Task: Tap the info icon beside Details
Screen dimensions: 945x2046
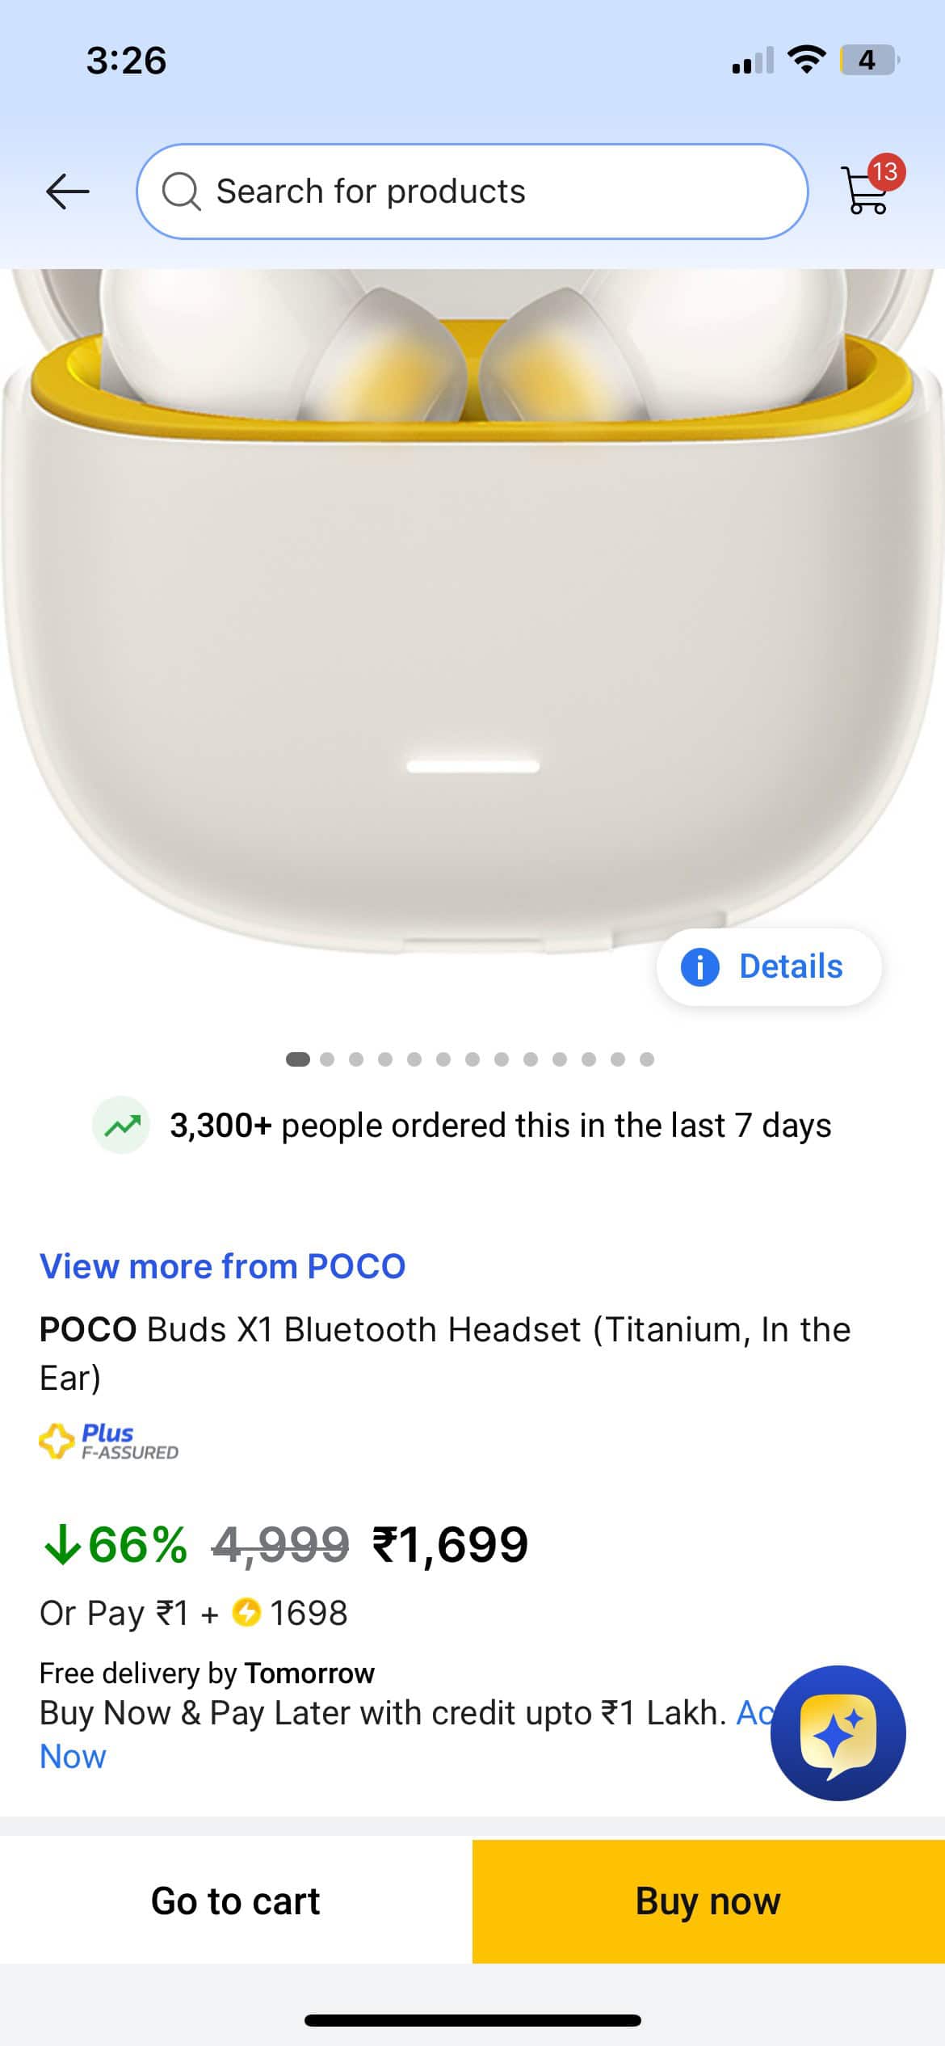Action: pos(699,967)
